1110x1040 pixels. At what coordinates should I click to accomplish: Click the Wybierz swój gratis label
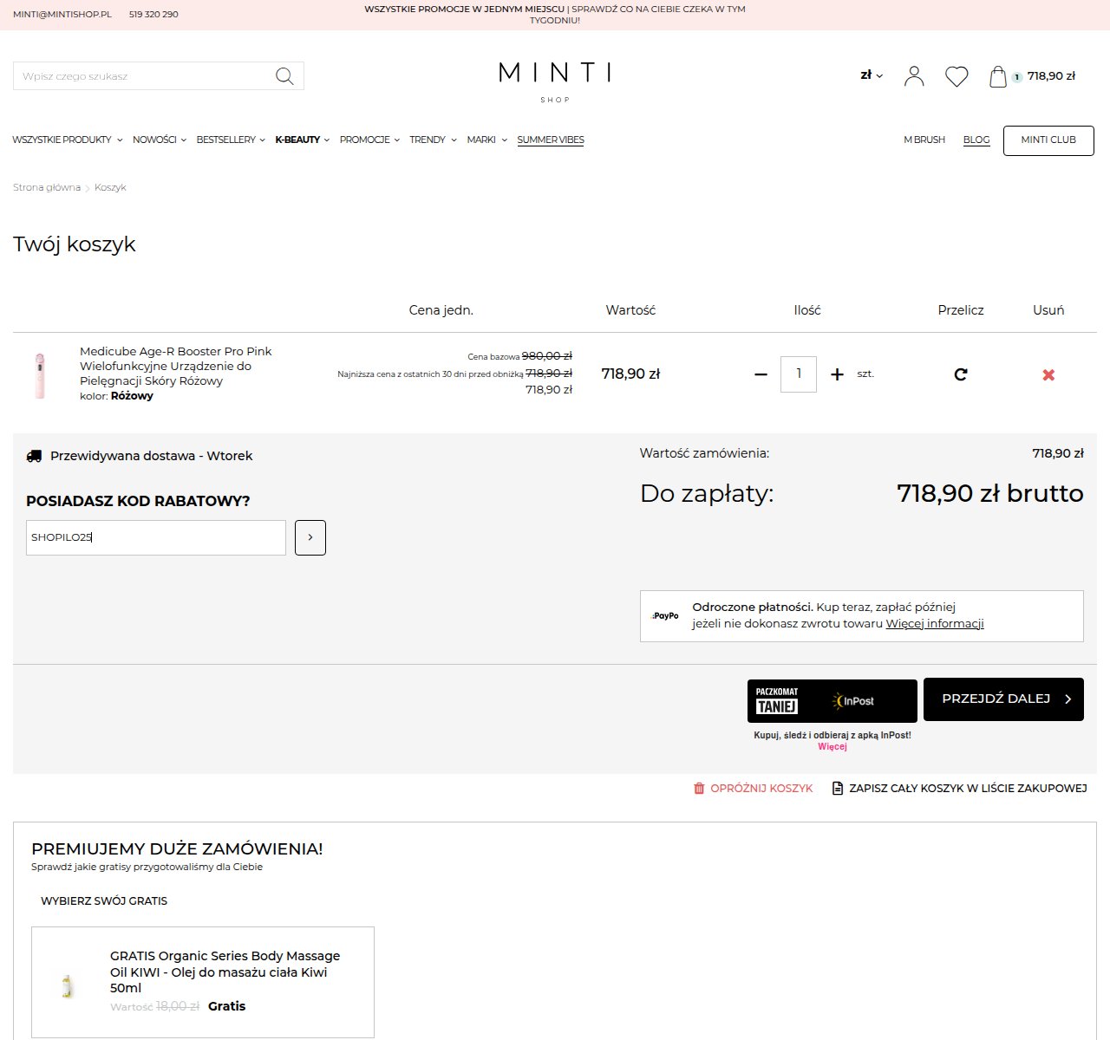click(x=104, y=901)
